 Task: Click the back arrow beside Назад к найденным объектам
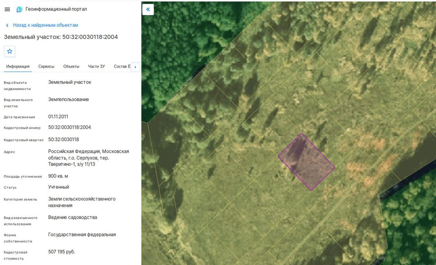click(x=7, y=25)
